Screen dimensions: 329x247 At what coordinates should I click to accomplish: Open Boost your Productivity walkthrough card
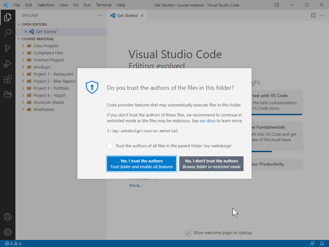(x=277, y=164)
